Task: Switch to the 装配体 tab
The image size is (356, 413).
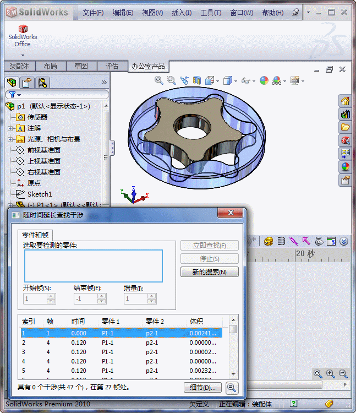Action: [19, 66]
